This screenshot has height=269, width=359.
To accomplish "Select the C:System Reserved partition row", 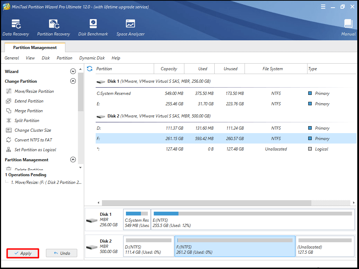I will click(x=226, y=93).
